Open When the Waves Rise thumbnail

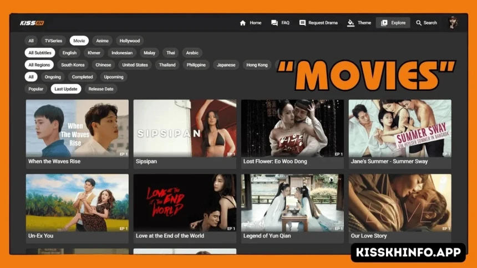click(77, 128)
